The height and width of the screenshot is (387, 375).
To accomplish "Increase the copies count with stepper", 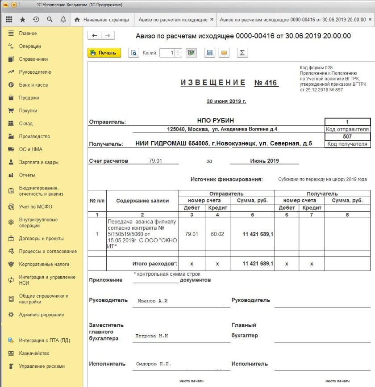I will point(179,51).
